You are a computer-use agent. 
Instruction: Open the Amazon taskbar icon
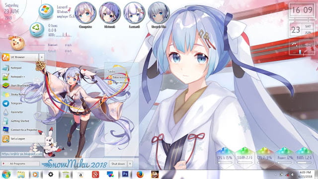point(80,175)
